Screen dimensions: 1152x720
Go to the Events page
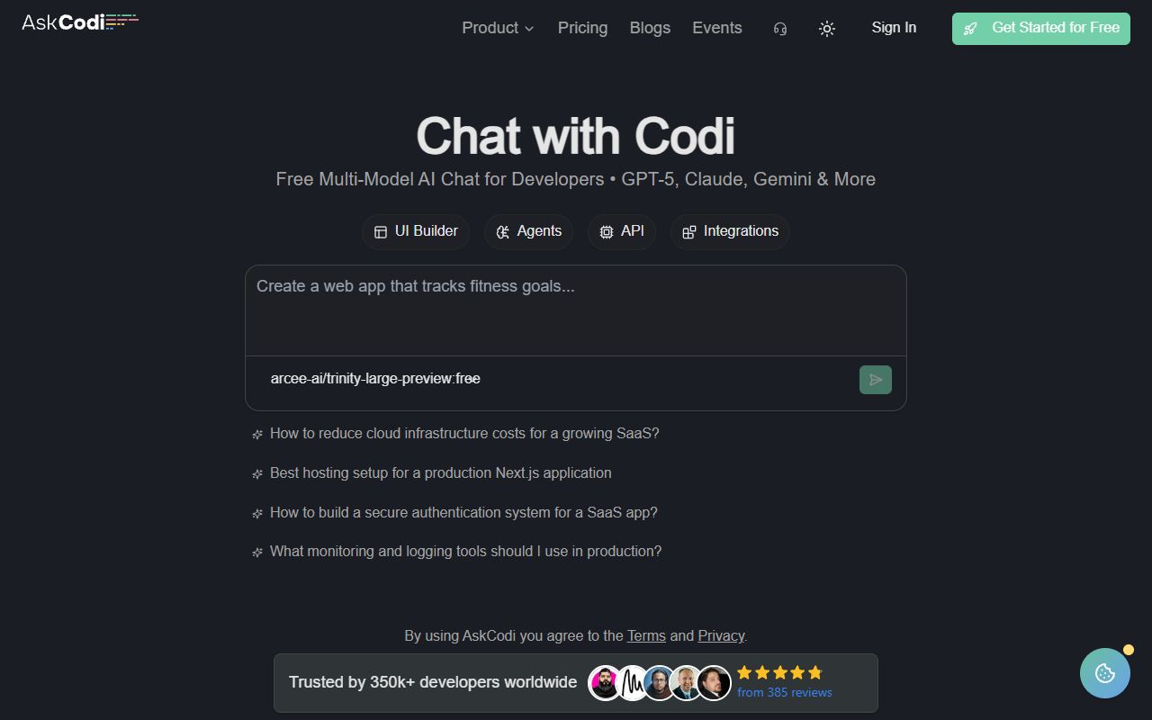coord(717,28)
